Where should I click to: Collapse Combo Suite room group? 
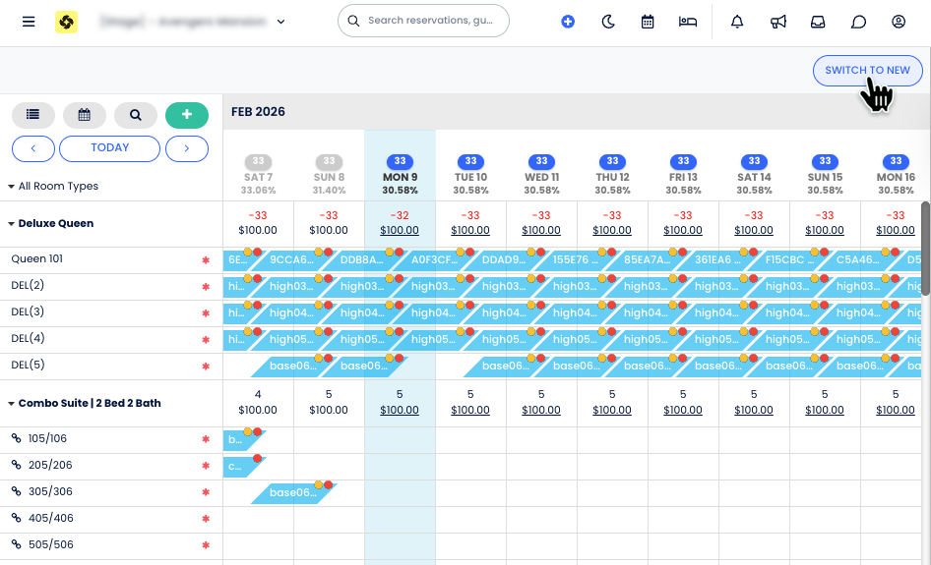(x=12, y=404)
